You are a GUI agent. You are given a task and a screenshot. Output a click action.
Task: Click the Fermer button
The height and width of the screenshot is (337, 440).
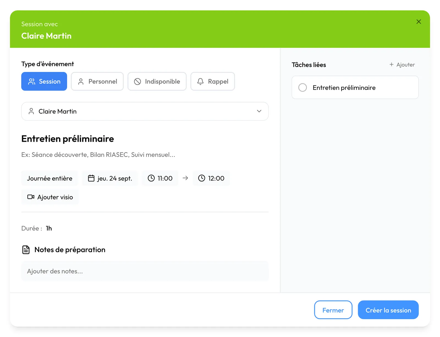(333, 310)
